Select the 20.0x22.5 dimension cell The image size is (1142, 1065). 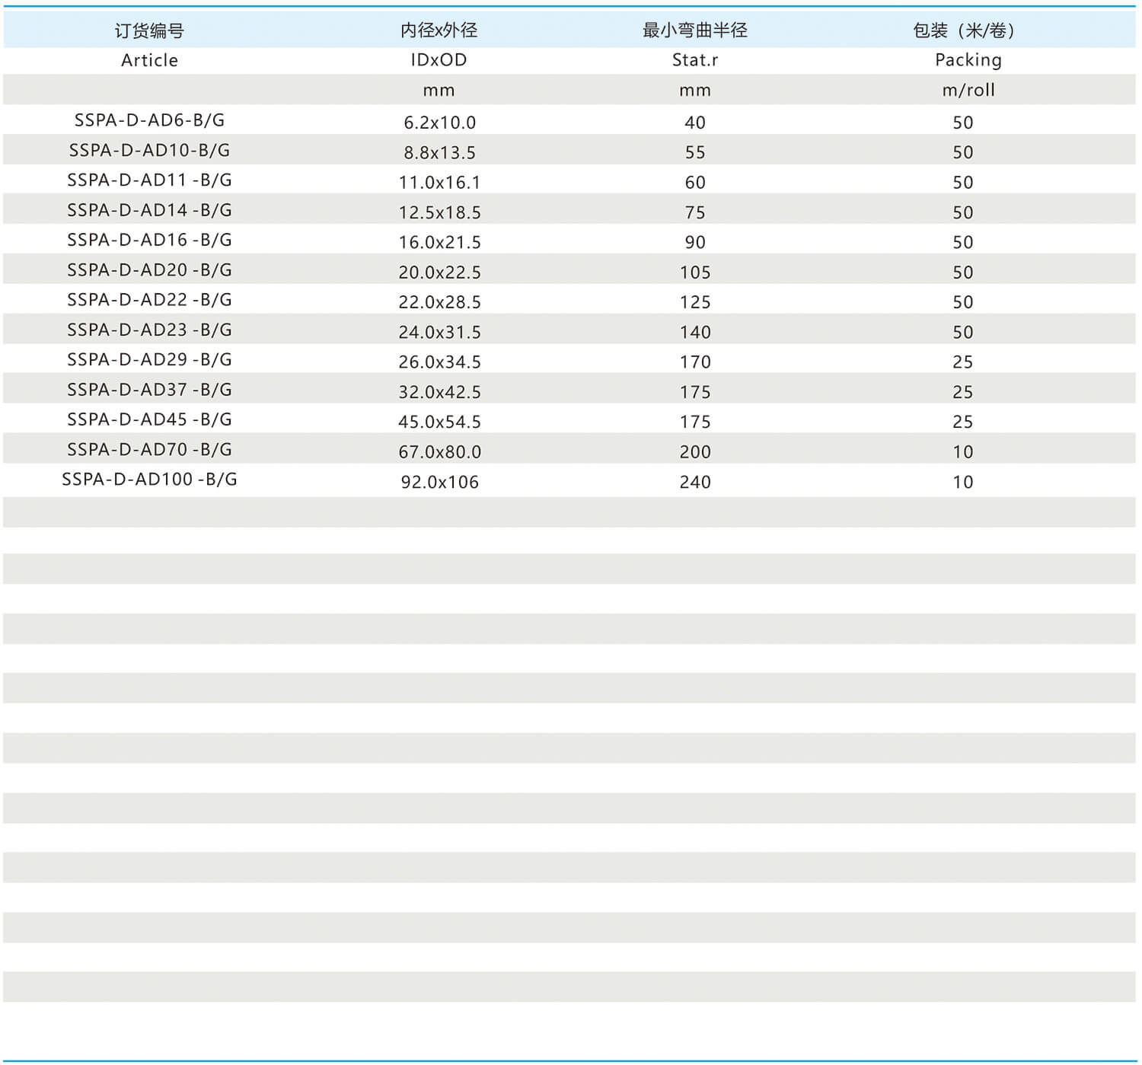[439, 273]
